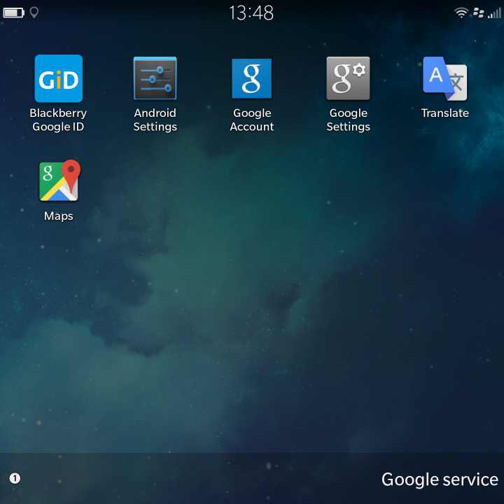504x504 pixels.
Task: Tap the cellular signal bars icon
Action: (x=494, y=13)
